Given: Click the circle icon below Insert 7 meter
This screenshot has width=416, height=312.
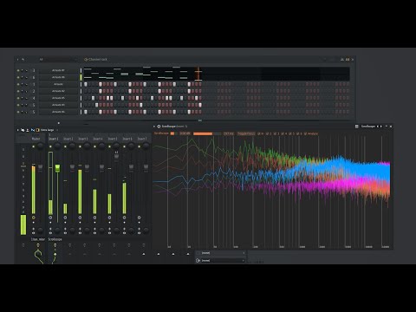Looking at the screenshot, I should pyautogui.click(x=139, y=218).
